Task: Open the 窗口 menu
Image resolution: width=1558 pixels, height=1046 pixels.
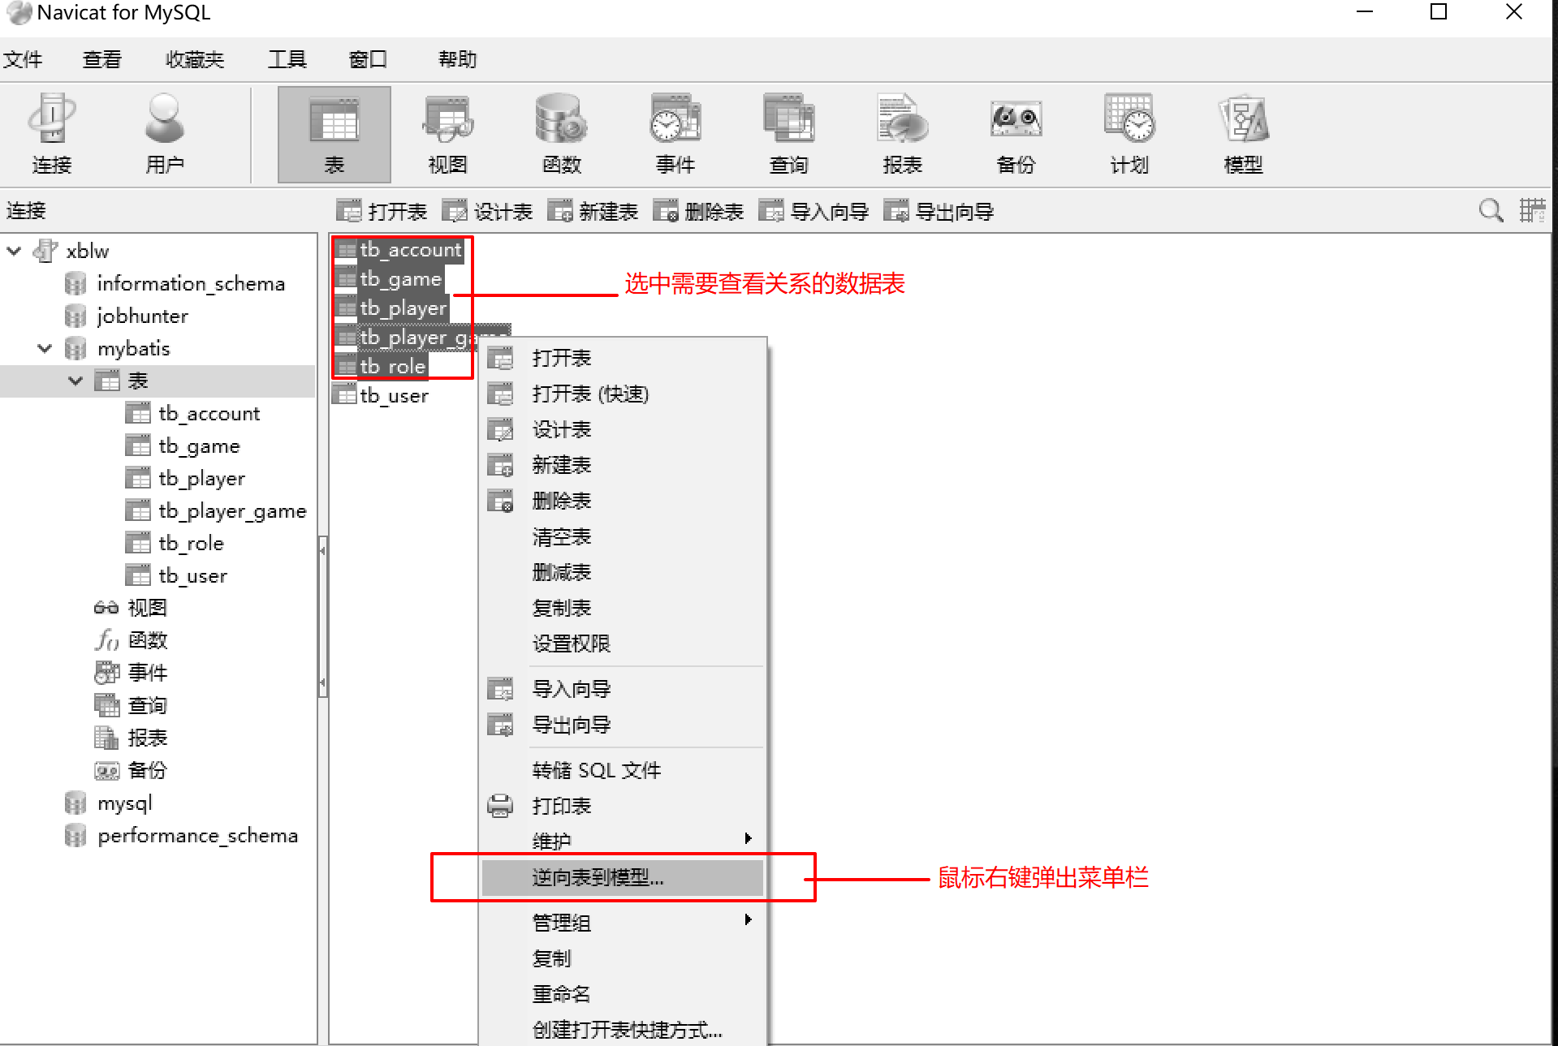Action: 368,59
